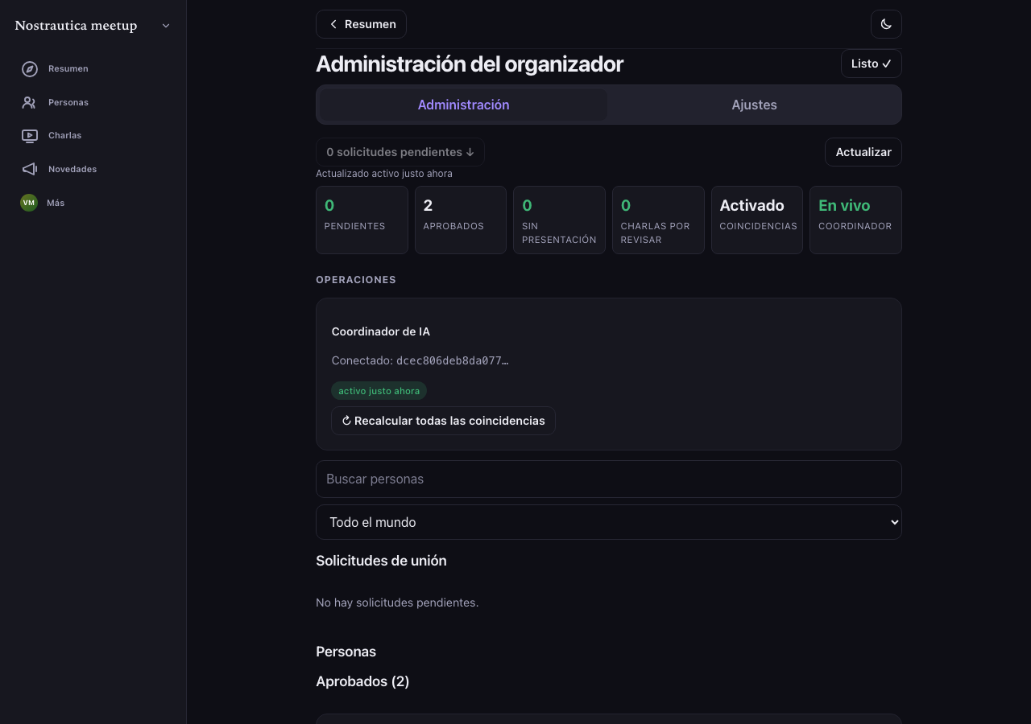
Task: Toggle dark mode with the moon icon
Action: 886,24
